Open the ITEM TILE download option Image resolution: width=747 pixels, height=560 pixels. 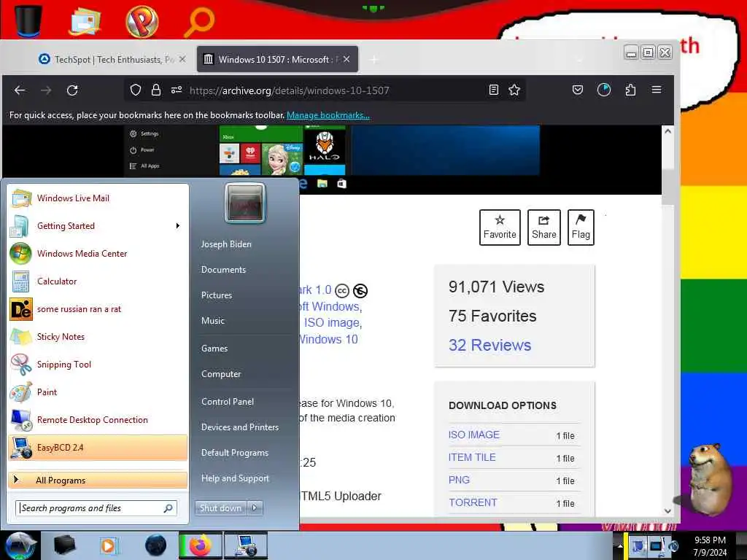pos(472,457)
